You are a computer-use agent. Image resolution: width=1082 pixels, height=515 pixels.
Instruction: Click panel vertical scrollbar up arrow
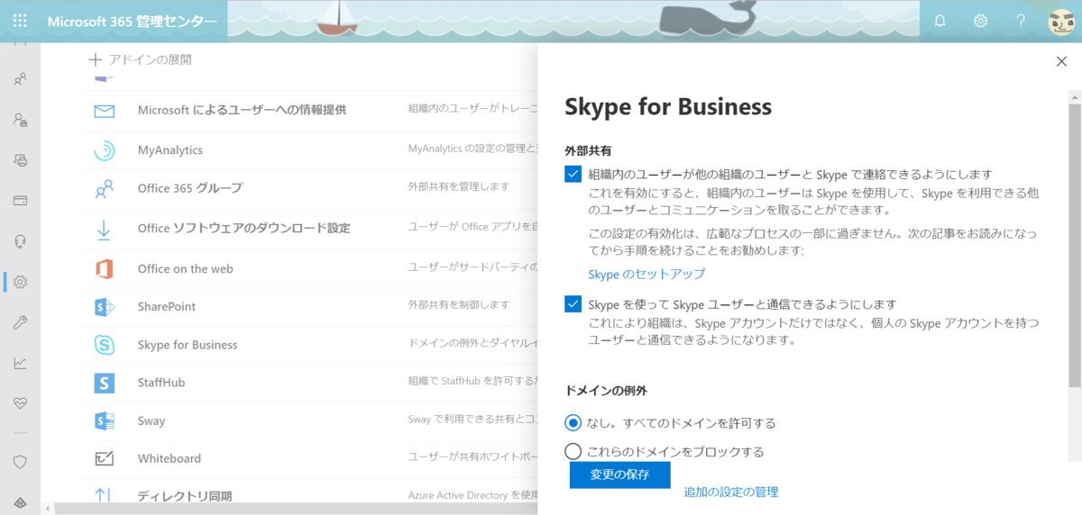(x=1074, y=95)
